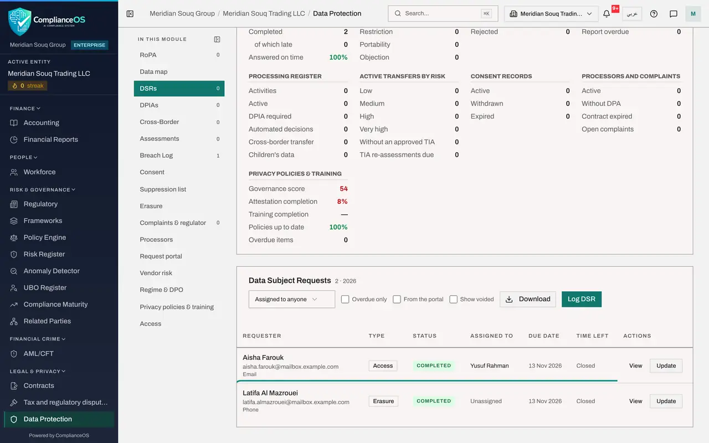The image size is (709, 443).
Task: Collapse the Risk & Governance section
Action: pos(42,190)
